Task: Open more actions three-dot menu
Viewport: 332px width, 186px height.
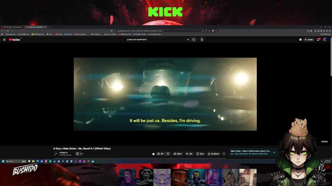Action: [x=224, y=154]
